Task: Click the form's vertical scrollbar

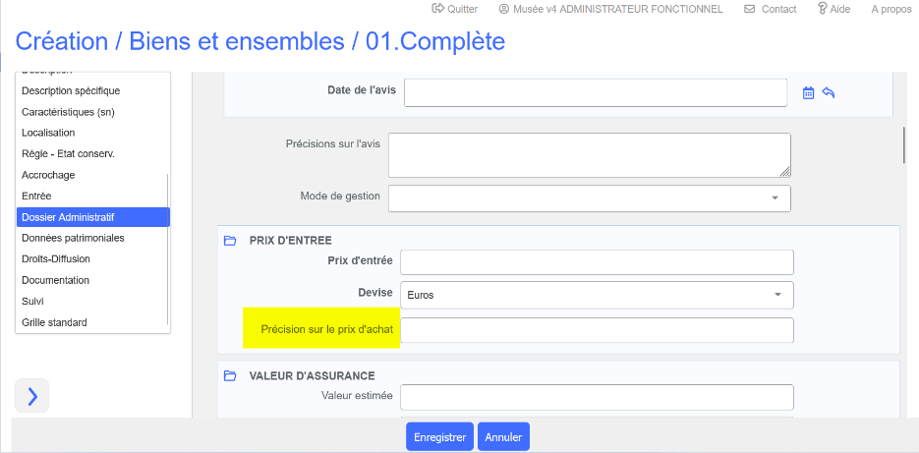Action: coord(904,144)
